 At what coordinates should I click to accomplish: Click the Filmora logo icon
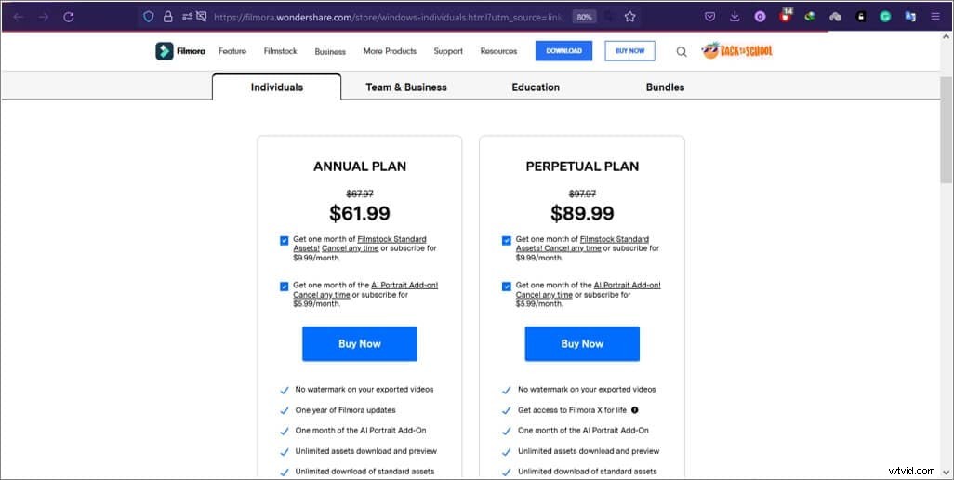[165, 51]
